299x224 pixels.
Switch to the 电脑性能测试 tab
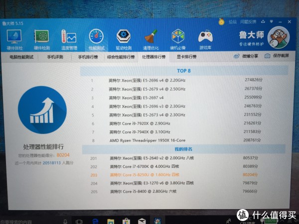point(21,57)
